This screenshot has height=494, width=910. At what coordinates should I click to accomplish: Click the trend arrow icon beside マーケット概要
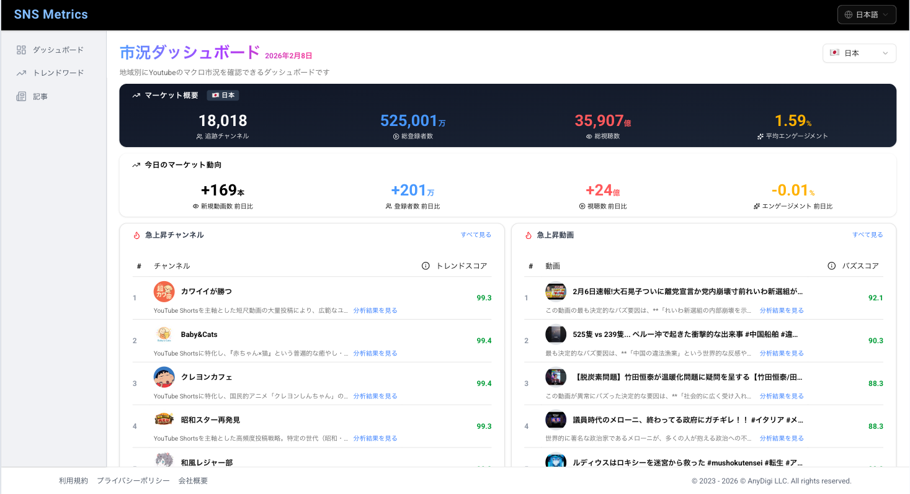click(135, 95)
